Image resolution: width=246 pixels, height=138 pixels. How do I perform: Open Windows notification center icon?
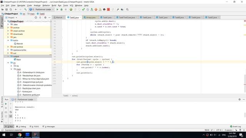click(241, 135)
